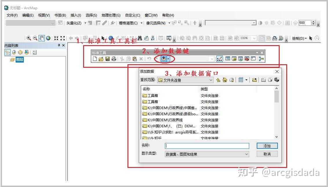Activate the Pan hand tool

coord(42,38)
